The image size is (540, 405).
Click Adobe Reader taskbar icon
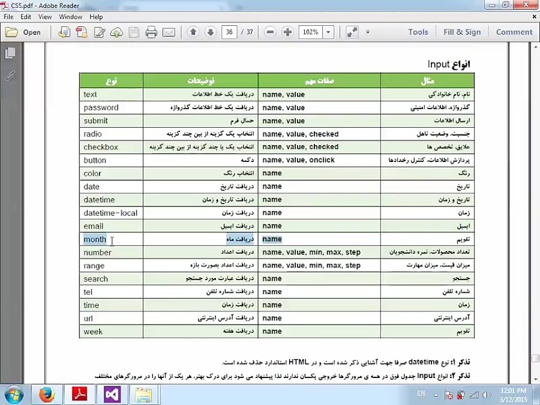80,395
